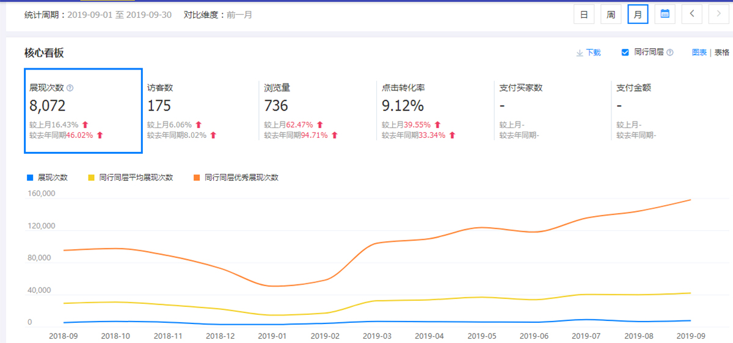Toggle orange 同行同层优秀展现次数 legend swatch

(x=196, y=178)
